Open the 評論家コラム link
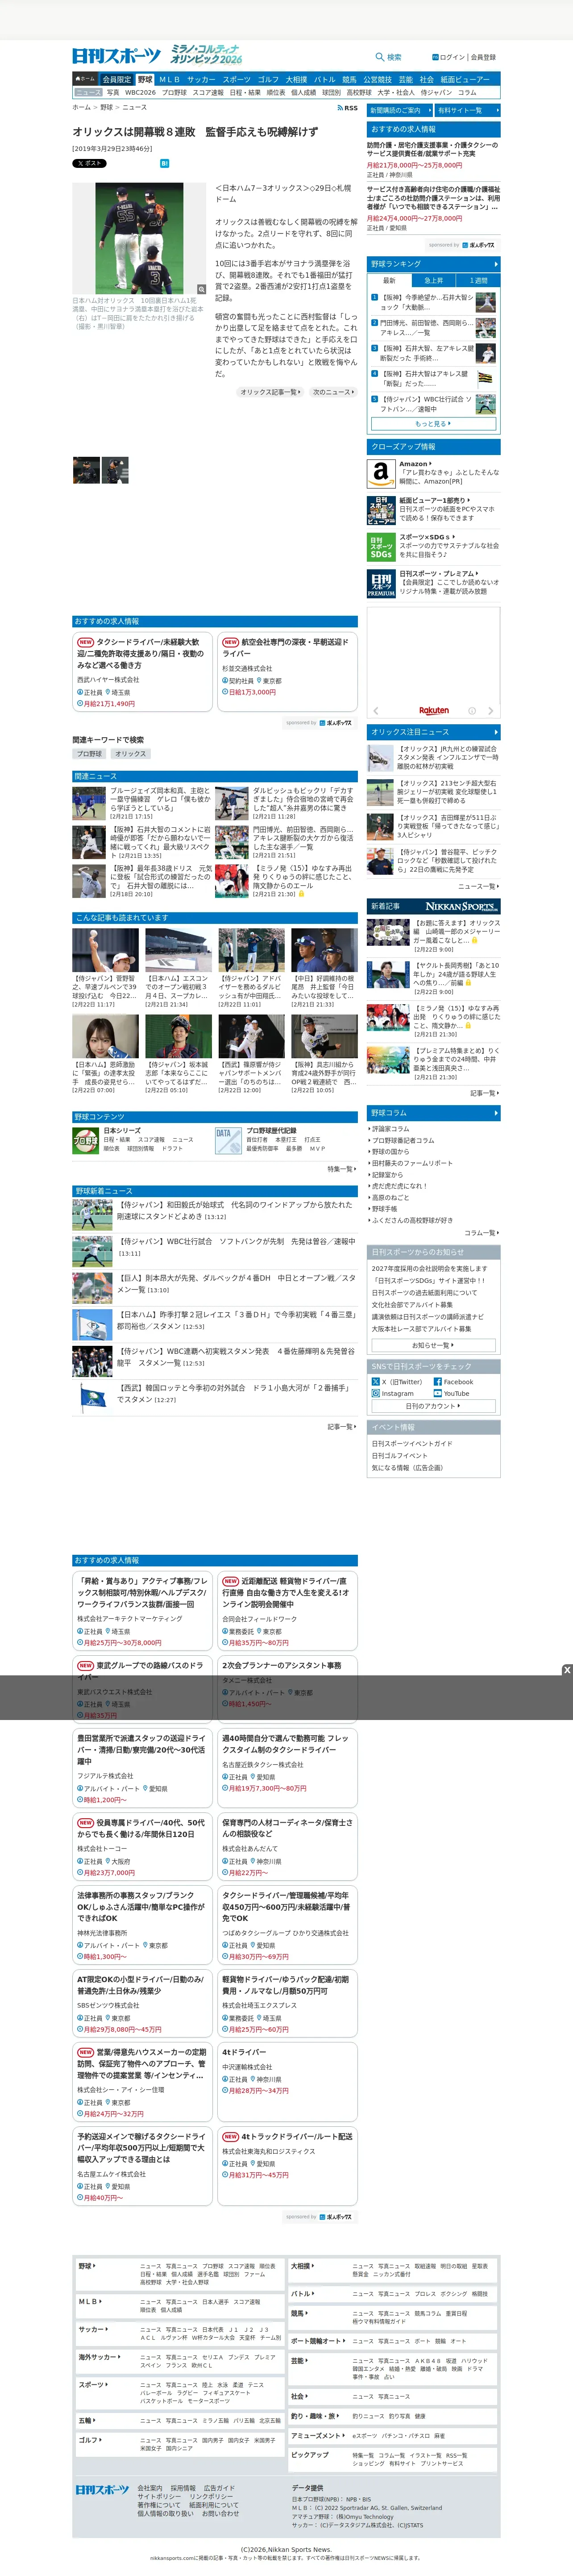This screenshot has height=2576, width=573. (x=391, y=1128)
